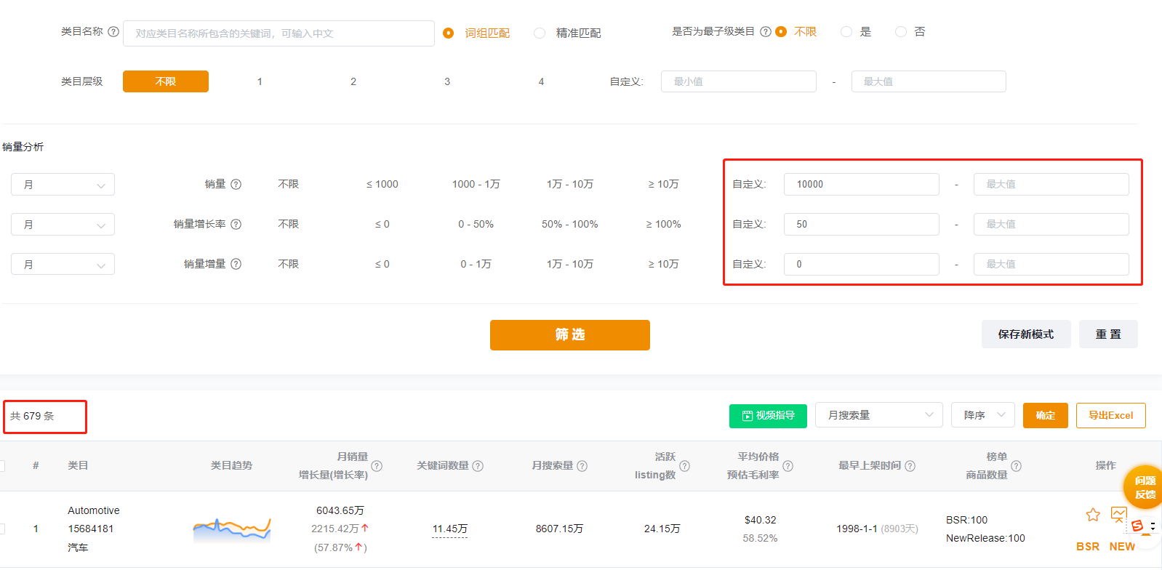
Task: Select 否 radio for 是否为最子级类目
Action: point(901,32)
